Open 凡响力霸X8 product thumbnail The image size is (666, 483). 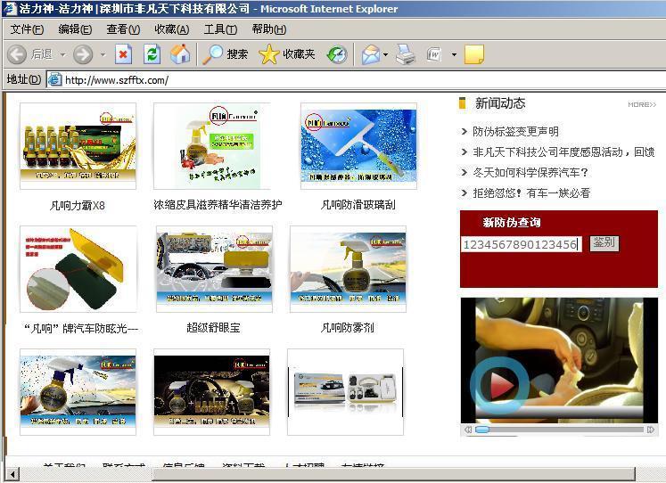click(78, 145)
